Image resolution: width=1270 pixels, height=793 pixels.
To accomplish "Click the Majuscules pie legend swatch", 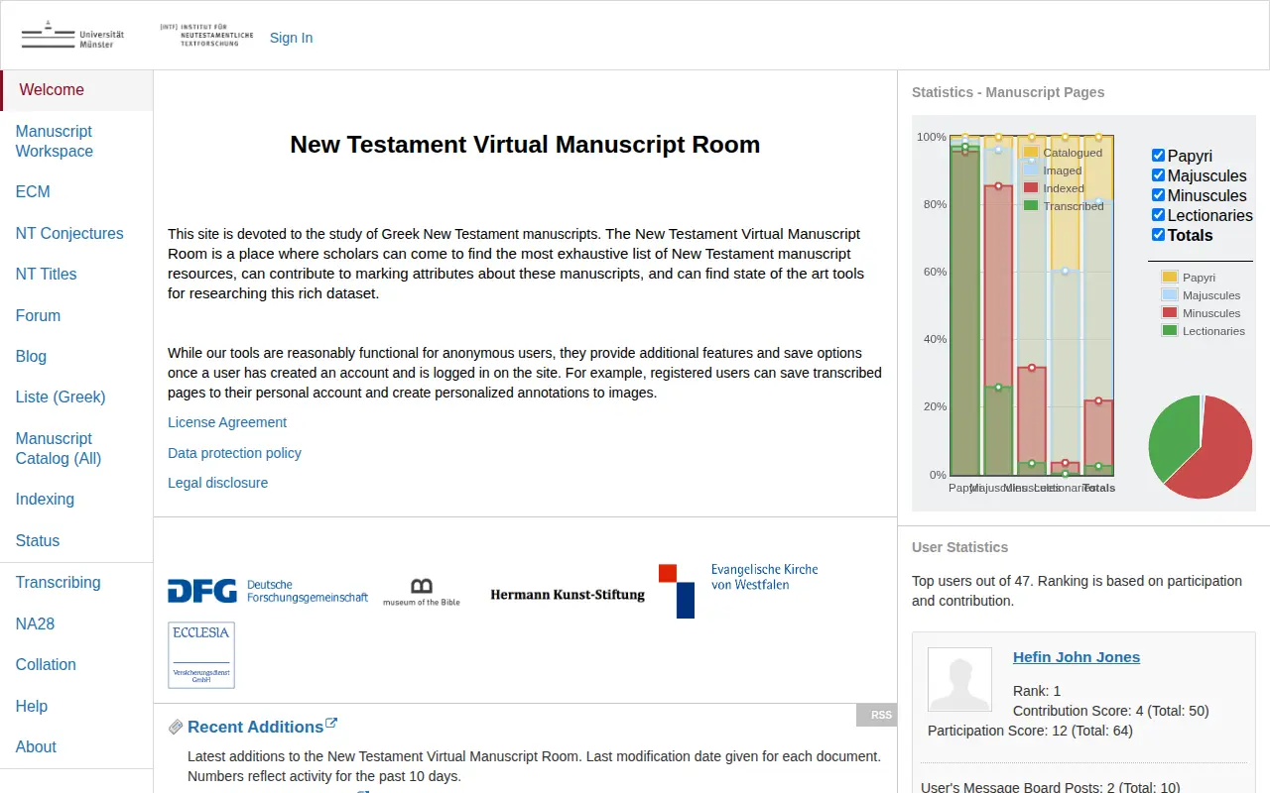I will point(1170,295).
